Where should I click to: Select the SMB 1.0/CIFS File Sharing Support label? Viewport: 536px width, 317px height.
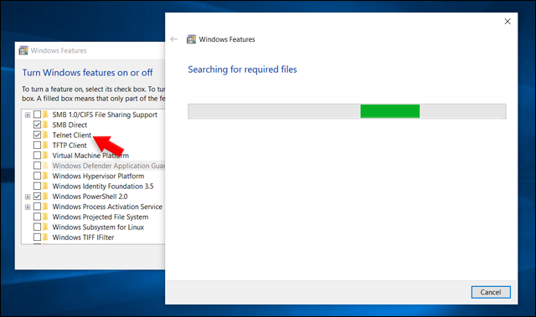click(x=105, y=115)
